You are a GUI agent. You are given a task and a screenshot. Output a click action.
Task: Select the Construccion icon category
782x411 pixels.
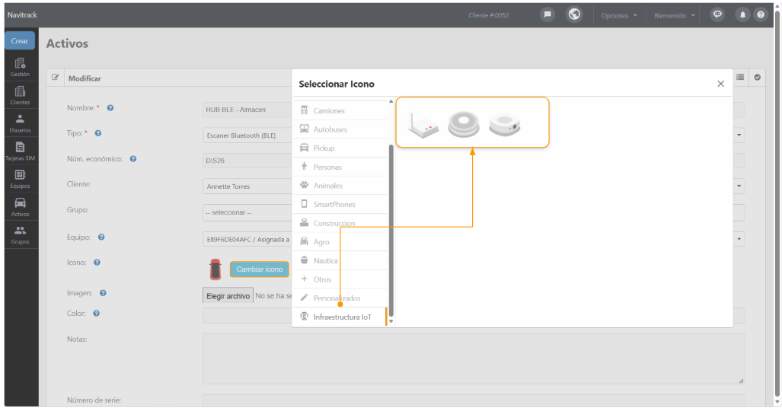(340, 223)
